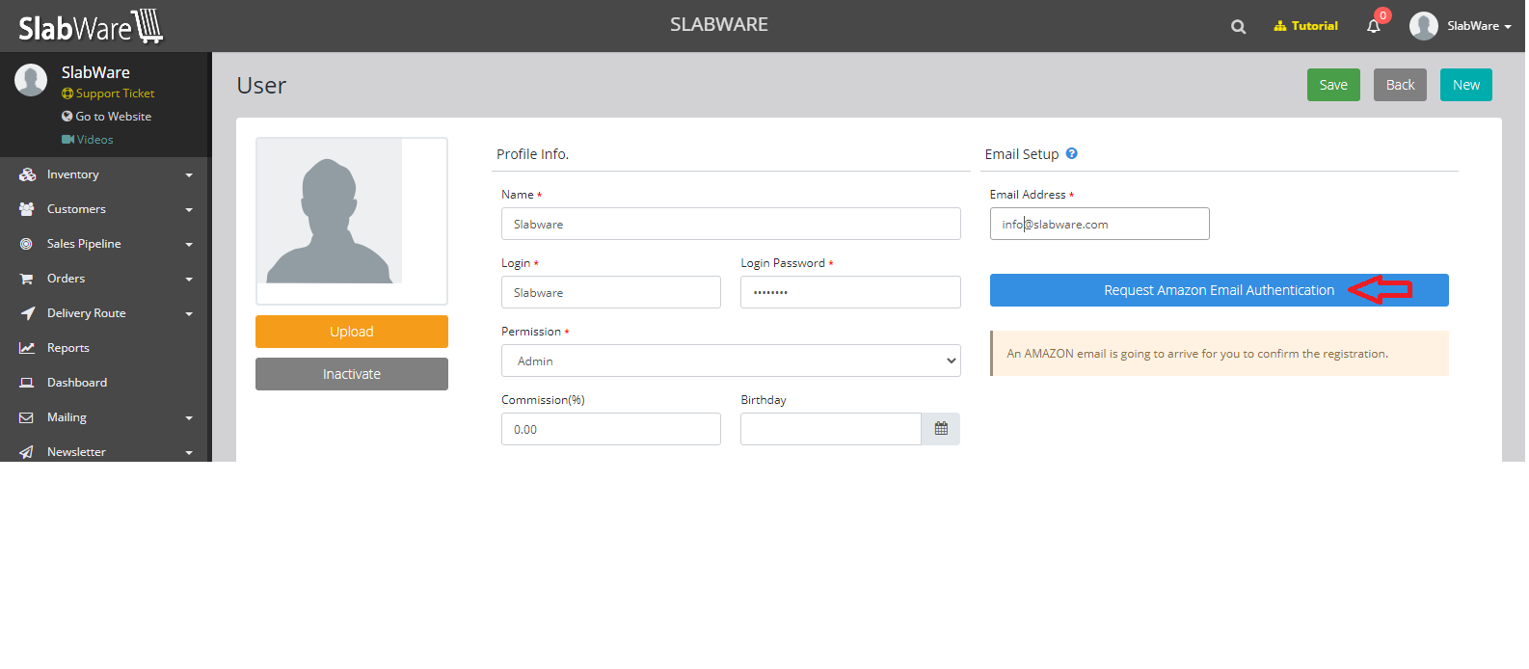Viewport: 1529px width, 669px height.
Task: Click the Sales Pipeline target icon
Action: 26,244
